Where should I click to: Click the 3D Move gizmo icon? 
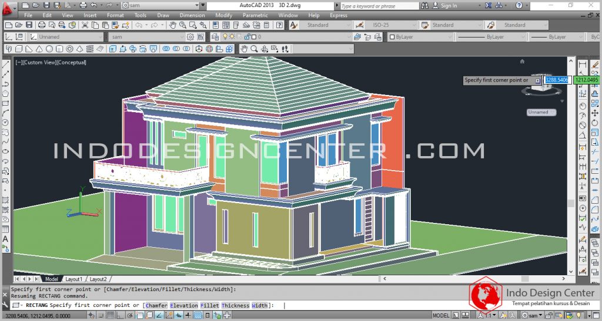click(x=199, y=49)
